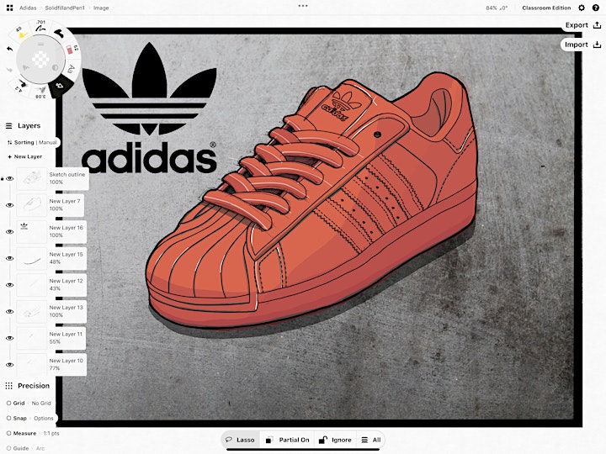Open the opacity control in tool wheel
The width and height of the screenshot is (606, 454).
coord(56,67)
